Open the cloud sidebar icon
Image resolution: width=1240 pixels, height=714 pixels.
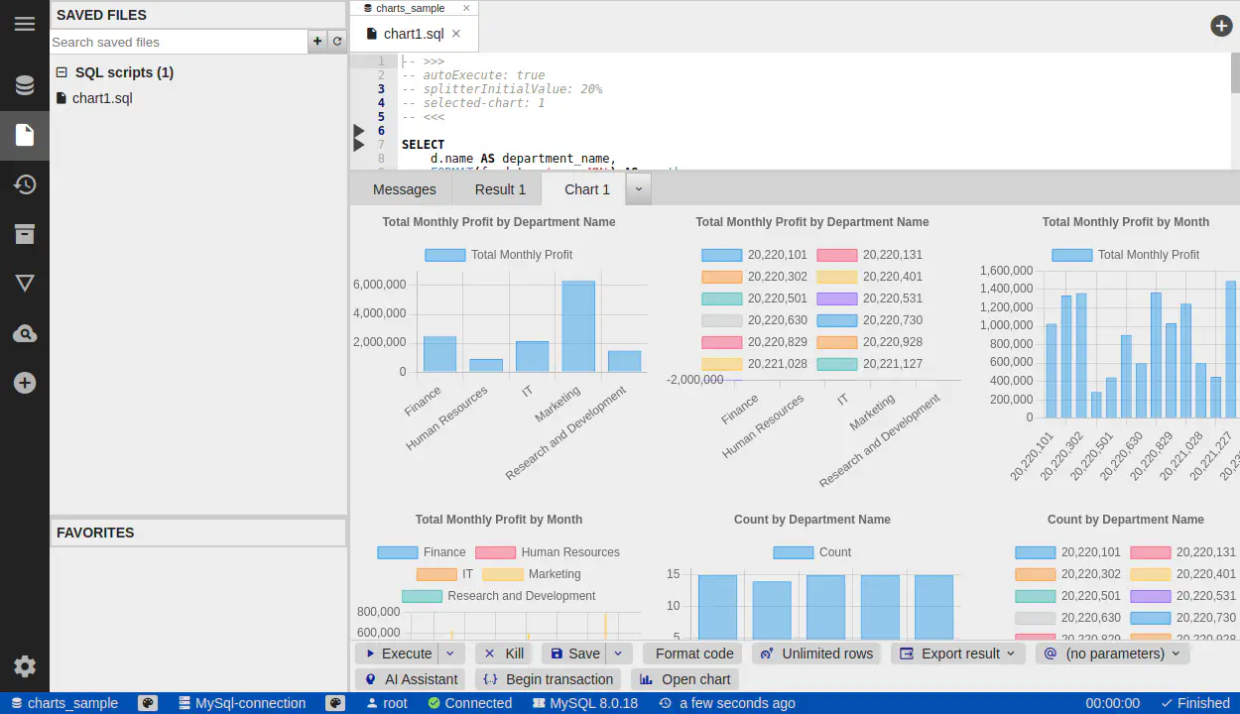(25, 334)
